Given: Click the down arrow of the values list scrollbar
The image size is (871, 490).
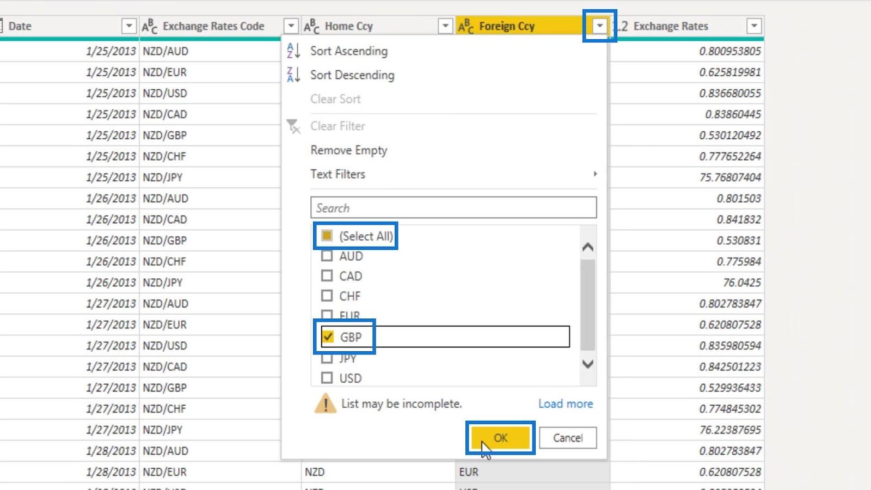Looking at the screenshot, I should [588, 364].
